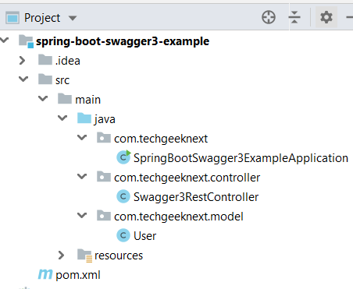353x289 pixels.
Task: Select the pom.xml file name
Action: point(78,275)
